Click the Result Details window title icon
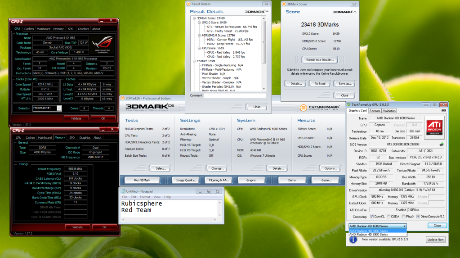This screenshot has width=460, height=258. coord(189,4)
